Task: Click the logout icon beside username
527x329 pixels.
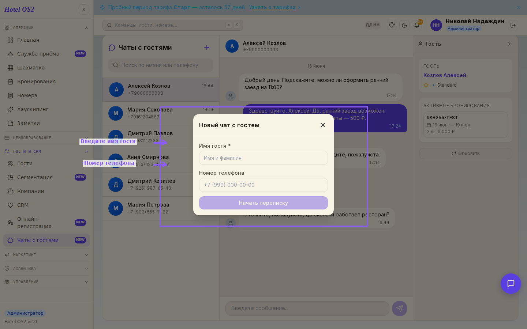Action: [513, 25]
